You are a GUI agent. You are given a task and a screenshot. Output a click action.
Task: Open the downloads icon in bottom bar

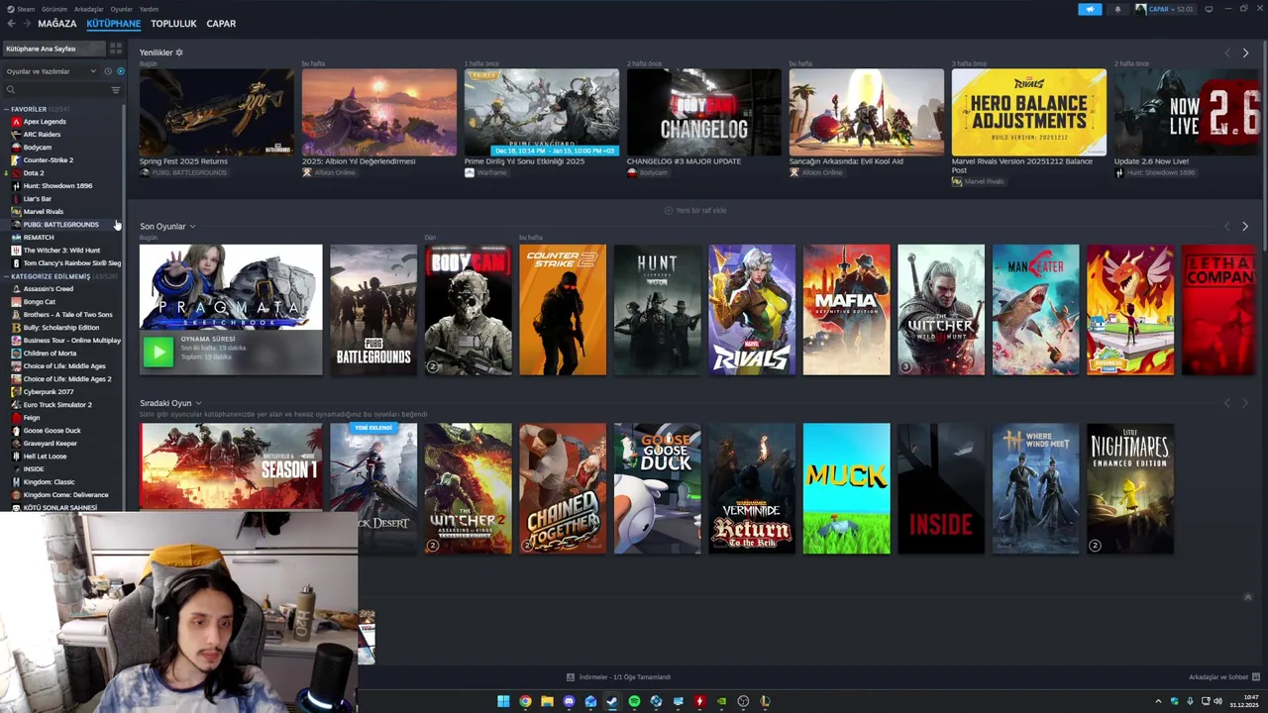click(x=571, y=677)
